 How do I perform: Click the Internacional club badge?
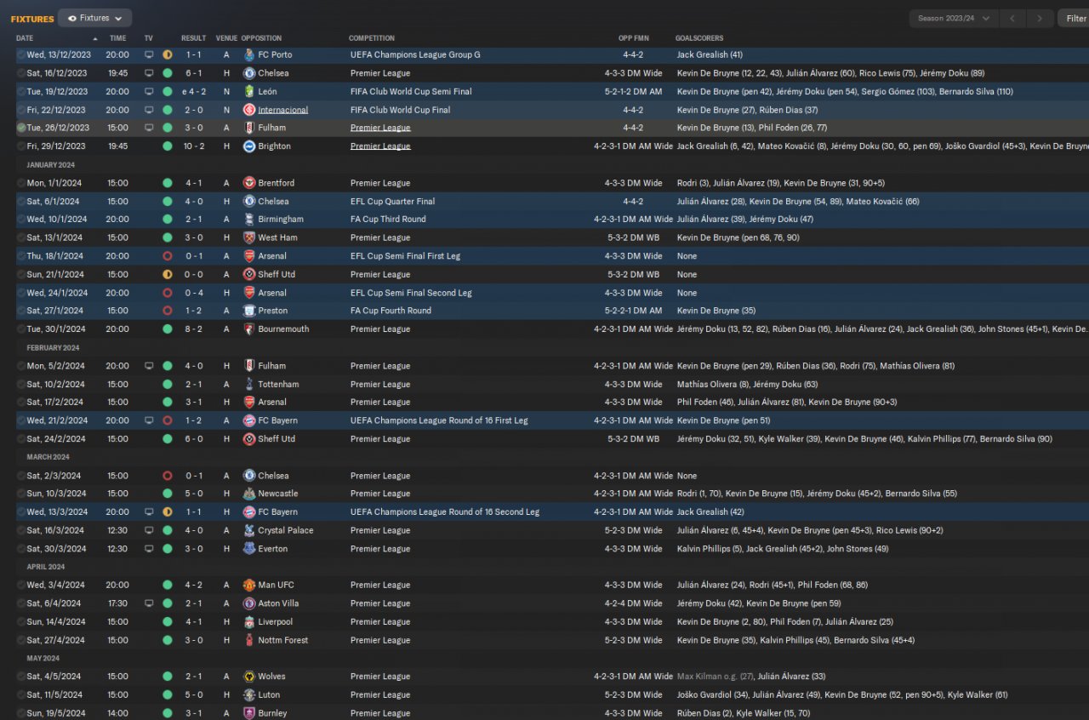(249, 110)
